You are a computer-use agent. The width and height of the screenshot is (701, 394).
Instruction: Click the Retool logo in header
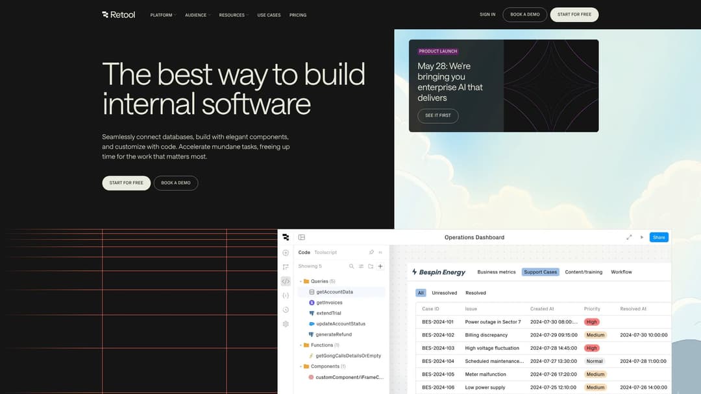click(119, 15)
